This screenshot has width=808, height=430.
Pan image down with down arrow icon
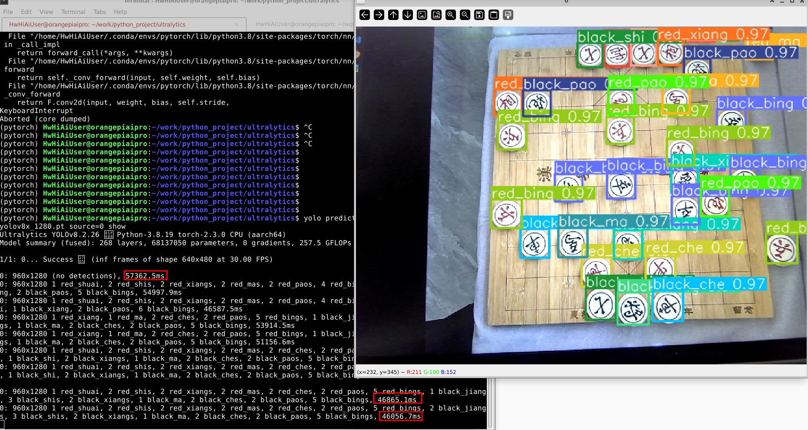(x=408, y=15)
